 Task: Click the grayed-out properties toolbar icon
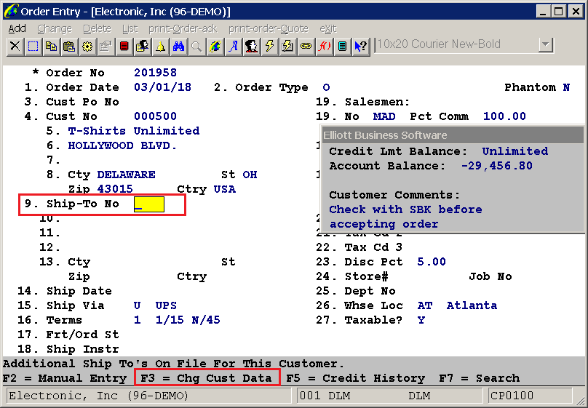(106, 47)
